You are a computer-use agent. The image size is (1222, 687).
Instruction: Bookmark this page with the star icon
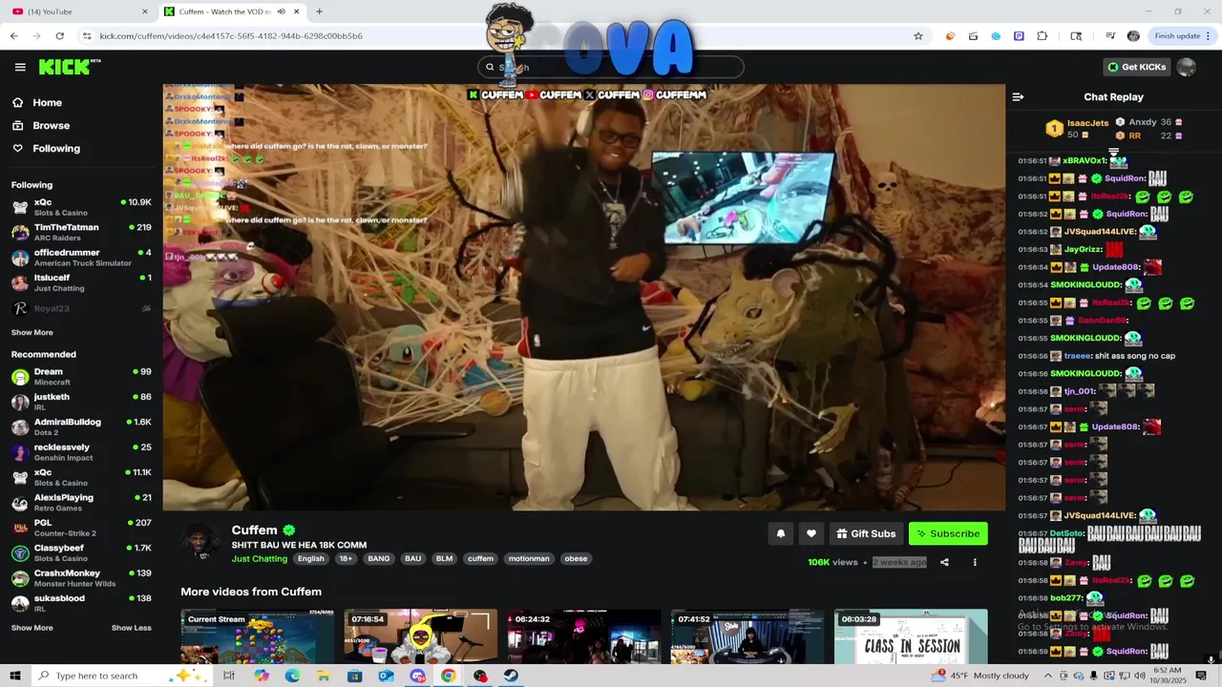click(918, 35)
